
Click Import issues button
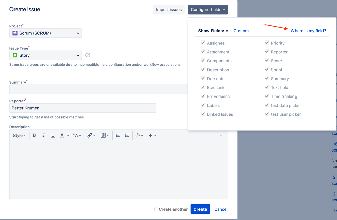tap(169, 10)
